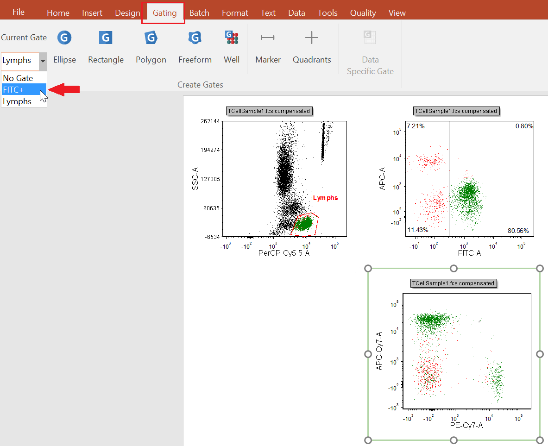This screenshot has height=446, width=548.
Task: Select FITC+ from the gate list
Action: pos(13,90)
